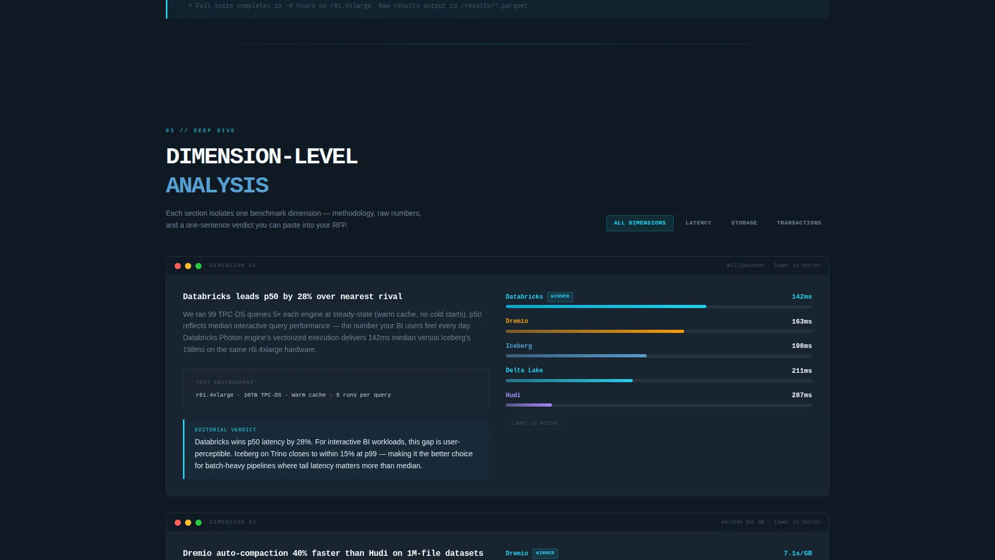Switch to the Storage tab
The height and width of the screenshot is (560, 995).
[x=744, y=223]
